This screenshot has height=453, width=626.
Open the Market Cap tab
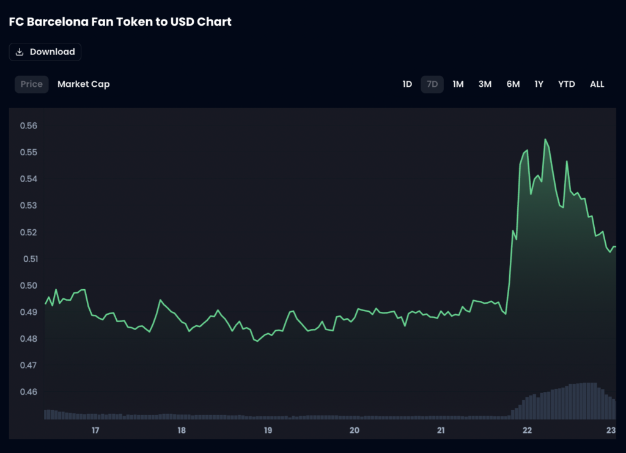pos(84,84)
